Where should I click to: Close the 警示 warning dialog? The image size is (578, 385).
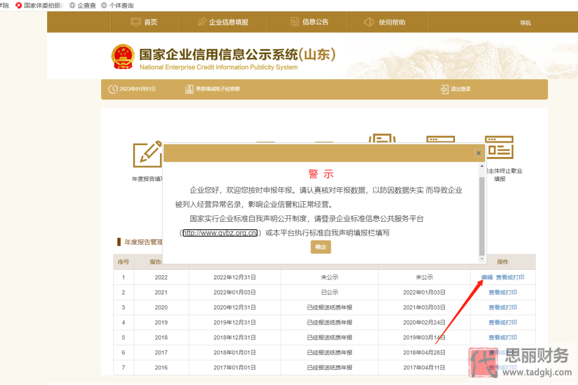pyautogui.click(x=478, y=153)
